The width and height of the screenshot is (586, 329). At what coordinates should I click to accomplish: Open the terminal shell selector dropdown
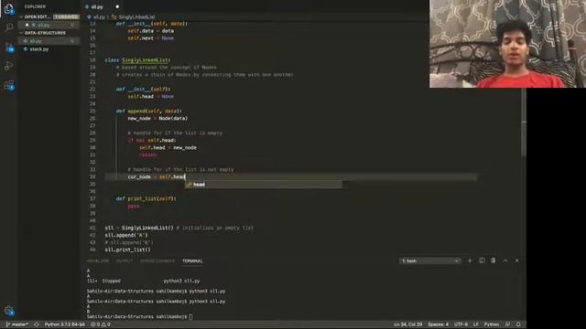tap(430, 260)
